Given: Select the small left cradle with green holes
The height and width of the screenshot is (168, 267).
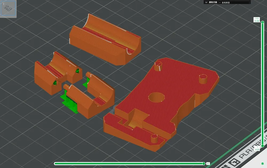Looking at the screenshot, I should pos(58,73).
